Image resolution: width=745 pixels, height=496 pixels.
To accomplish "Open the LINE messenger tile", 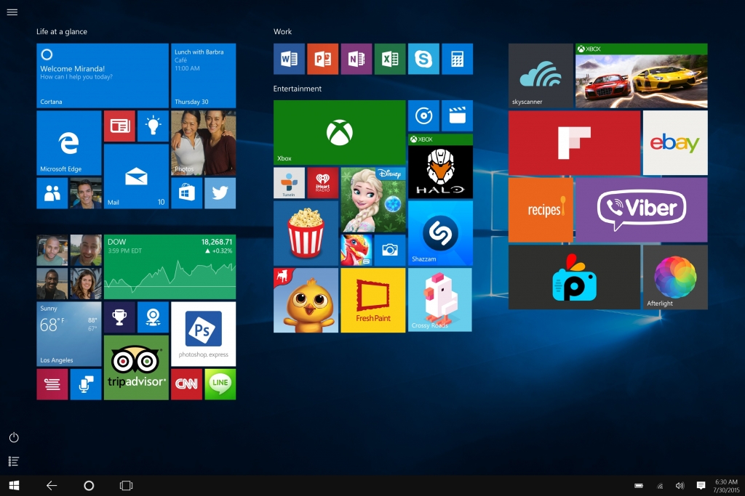I will pyautogui.click(x=220, y=384).
